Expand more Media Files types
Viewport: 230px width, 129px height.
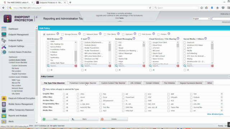pyautogui.click(x=222, y=111)
